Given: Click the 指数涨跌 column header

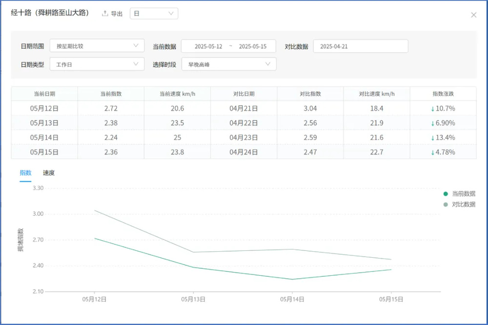Looking at the screenshot, I should [x=443, y=94].
